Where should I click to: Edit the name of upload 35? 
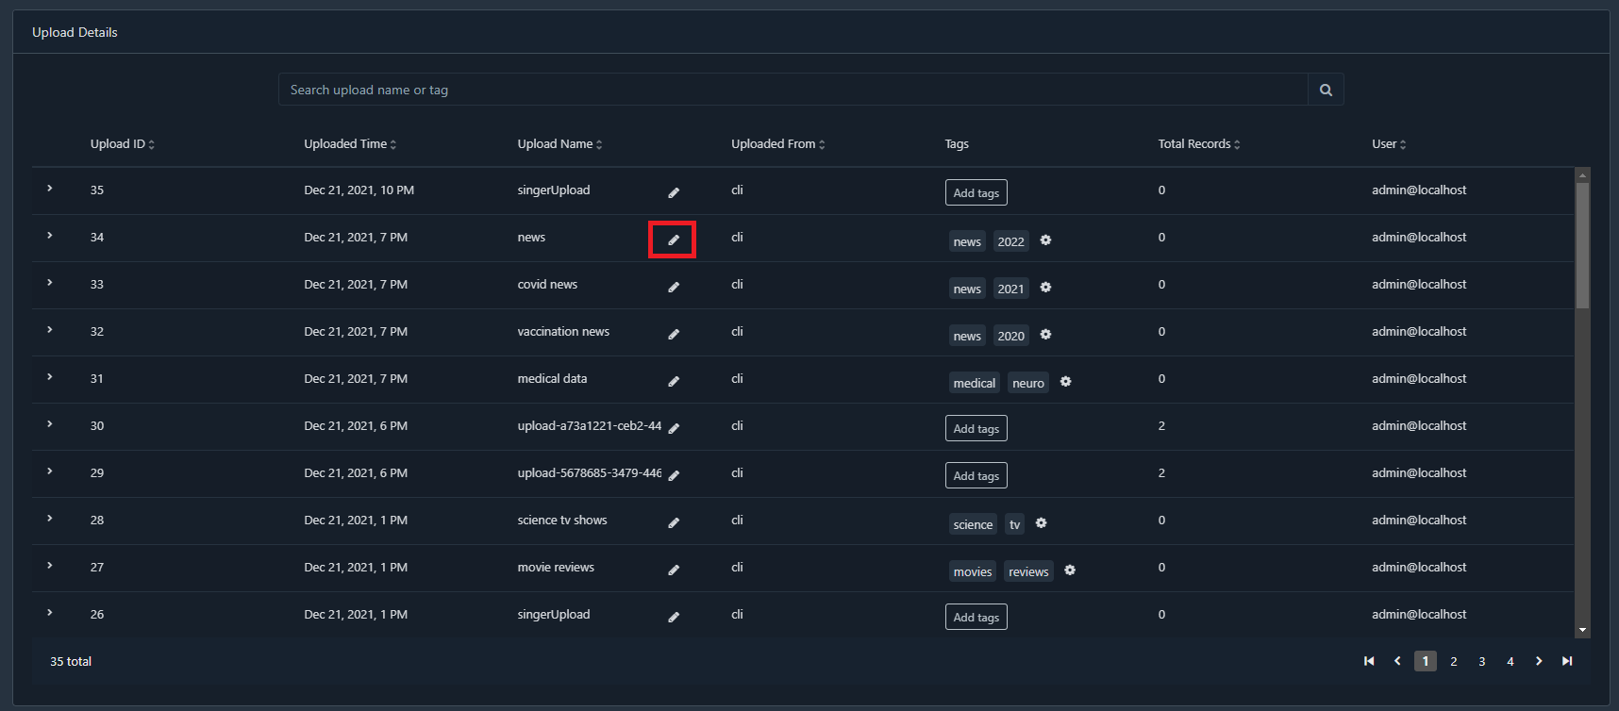click(674, 192)
